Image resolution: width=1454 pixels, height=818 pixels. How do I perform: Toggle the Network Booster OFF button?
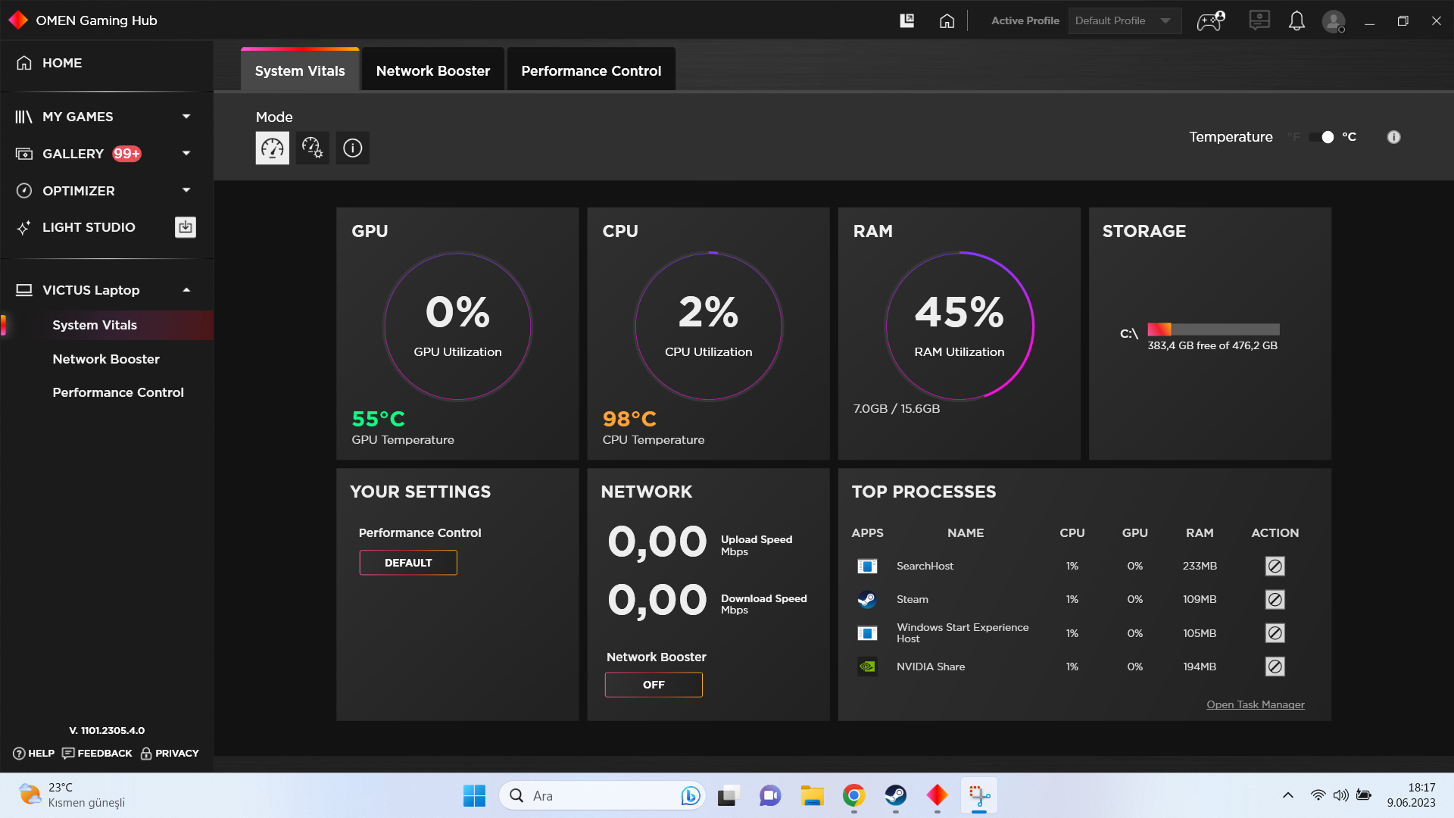coord(654,685)
